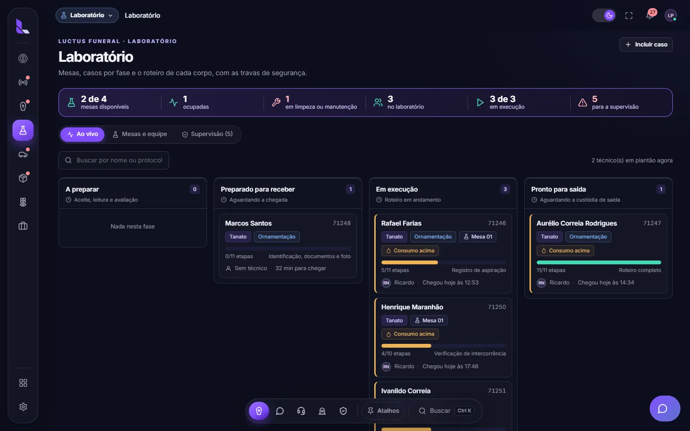The image size is (690, 431).
Task: Open the notifications bell with 27 badge
Action: [650, 15]
